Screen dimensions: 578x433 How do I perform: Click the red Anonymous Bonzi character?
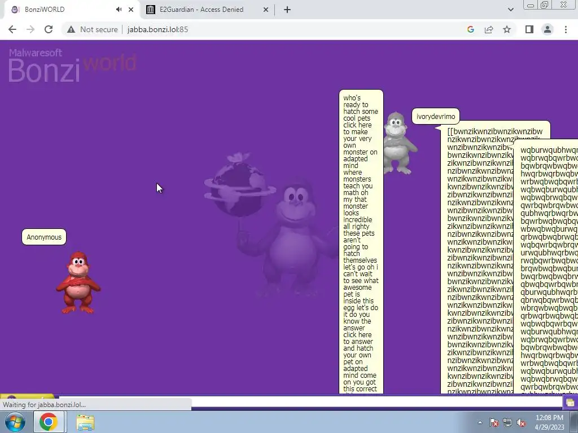[x=78, y=282]
